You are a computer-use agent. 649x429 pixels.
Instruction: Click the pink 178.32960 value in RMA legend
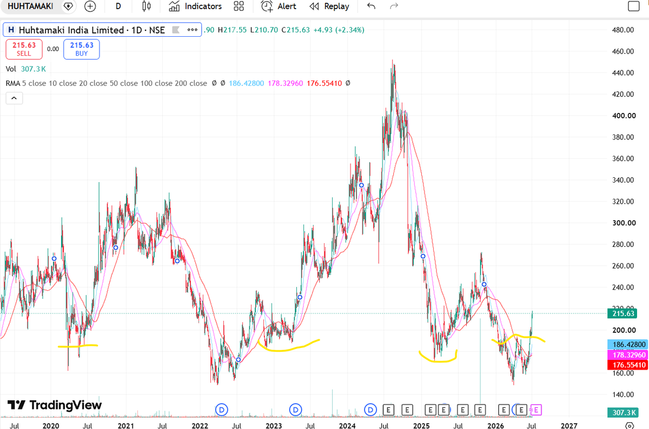[286, 83]
